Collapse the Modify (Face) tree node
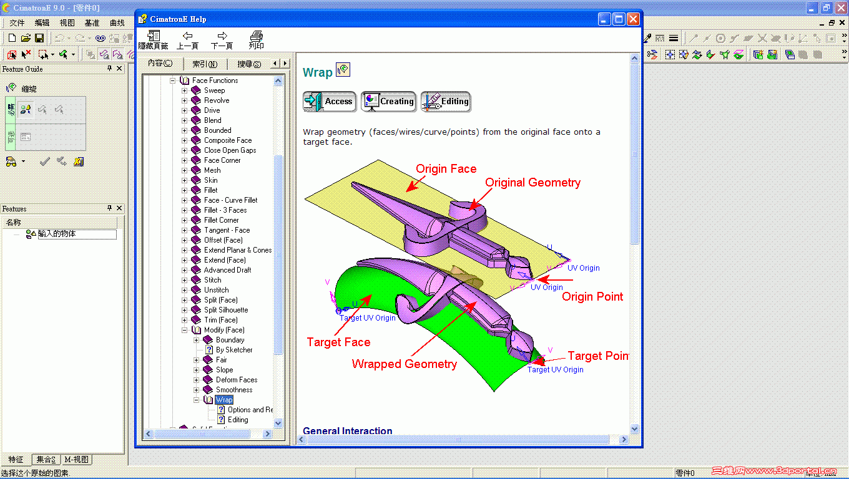Screen dimensions: 849x479 (185, 330)
